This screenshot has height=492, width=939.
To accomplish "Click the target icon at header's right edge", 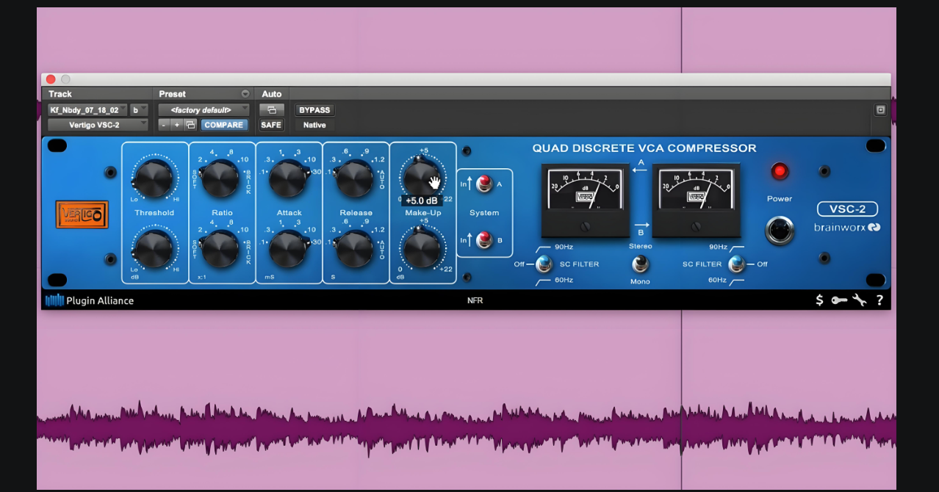I will point(880,110).
